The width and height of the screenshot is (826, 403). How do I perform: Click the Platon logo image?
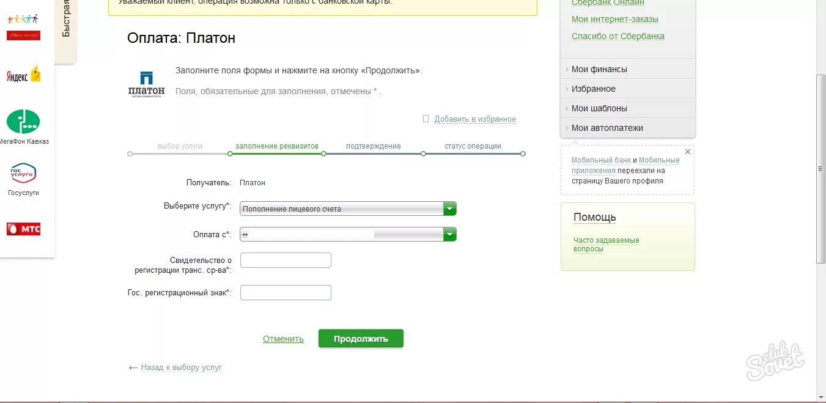point(146,84)
